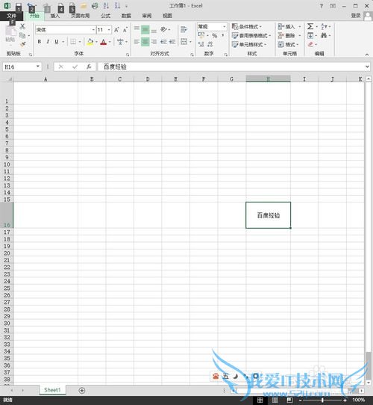The width and height of the screenshot is (373, 405).
Task: Click the Help question mark icon
Action: coord(321,6)
